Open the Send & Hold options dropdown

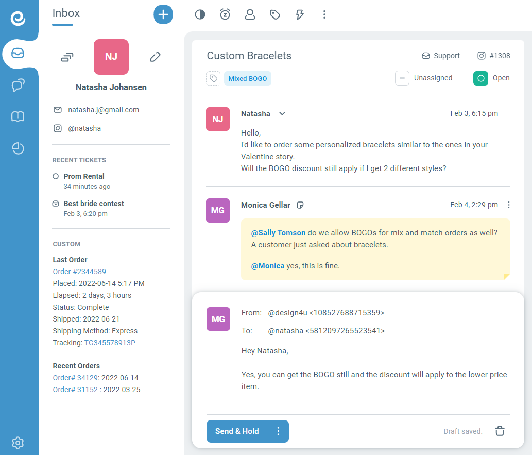point(279,431)
